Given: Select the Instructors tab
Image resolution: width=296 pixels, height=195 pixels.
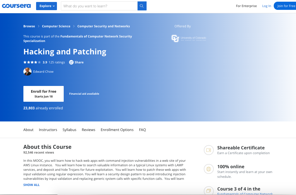Looking at the screenshot, I should pyautogui.click(x=48, y=130).
